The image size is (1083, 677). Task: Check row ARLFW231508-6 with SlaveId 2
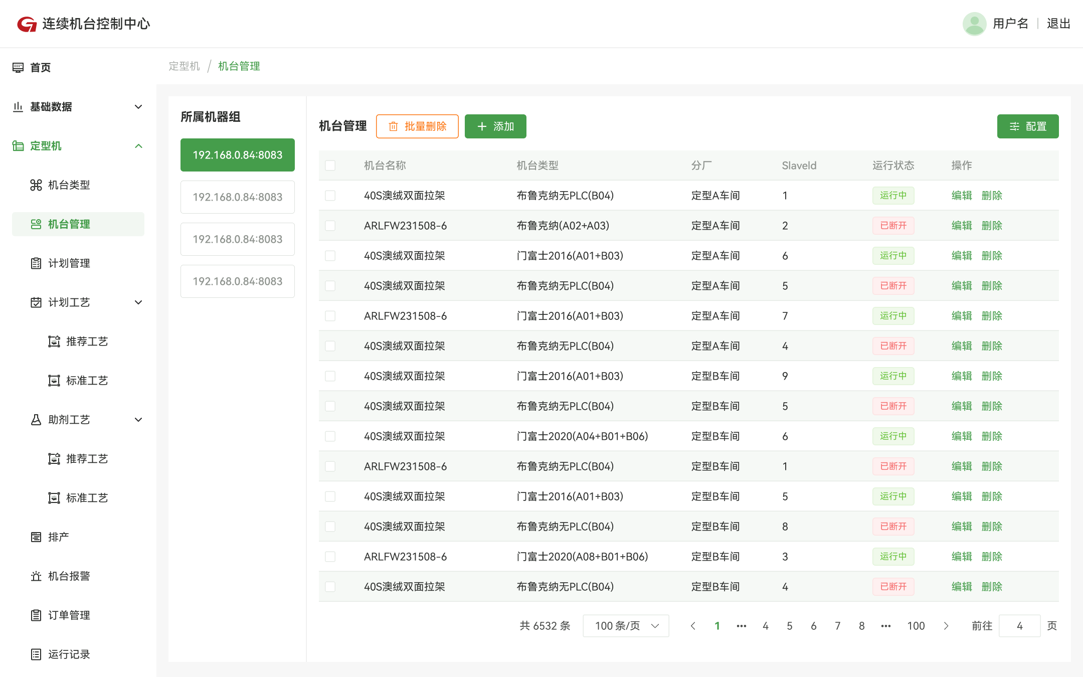coord(330,226)
